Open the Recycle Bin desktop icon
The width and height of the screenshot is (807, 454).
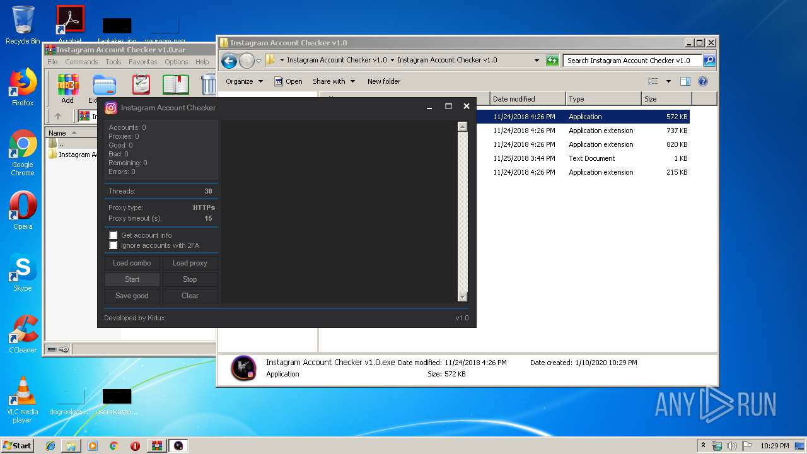point(23,25)
